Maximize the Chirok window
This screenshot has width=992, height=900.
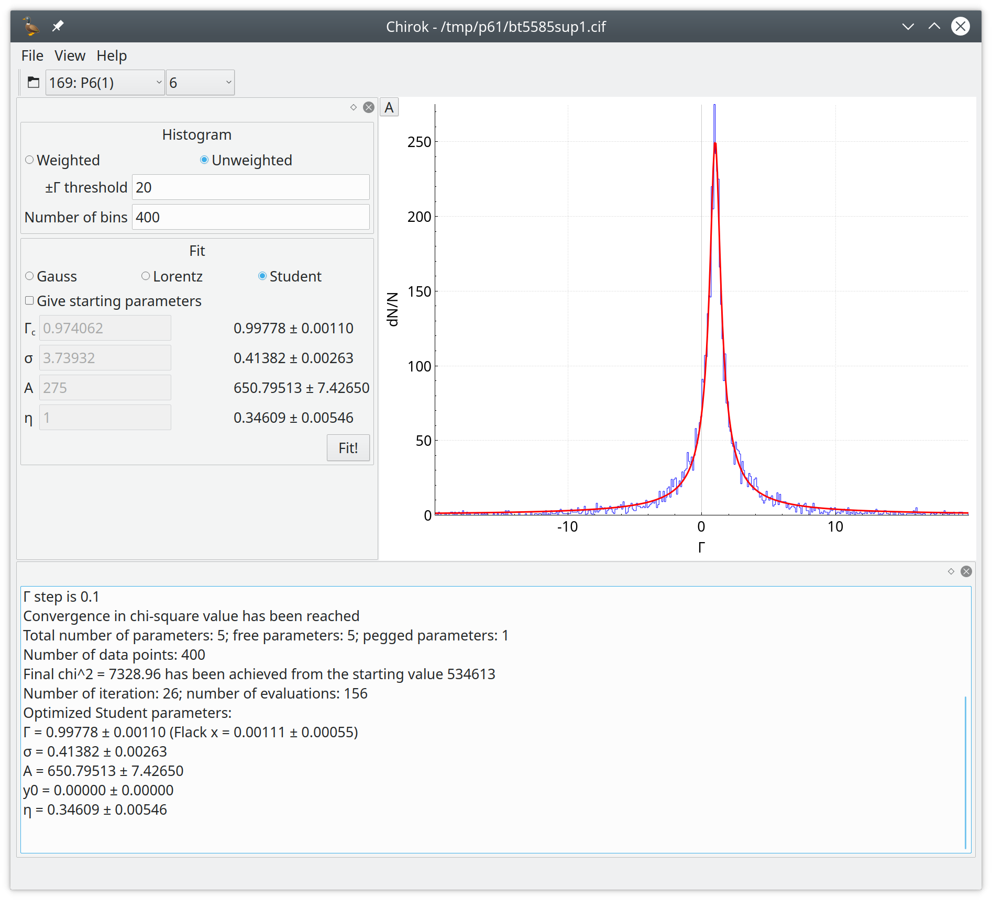tap(934, 26)
